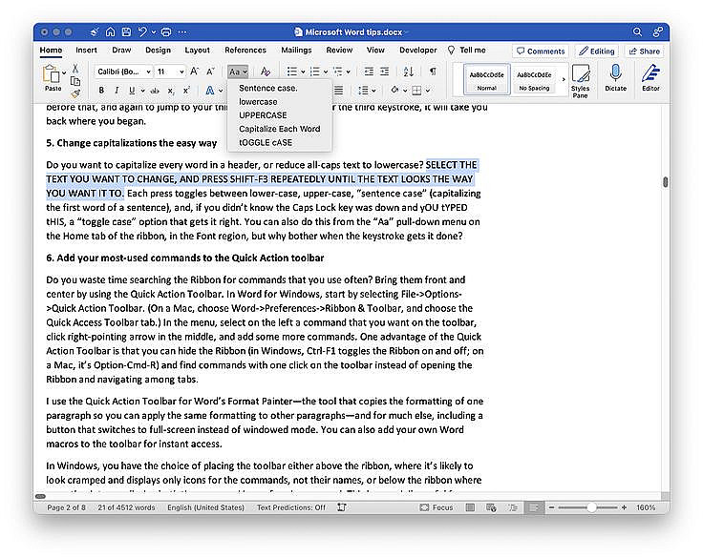Viewport: 703px width, 558px height.
Task: Open the Styles Pane
Action: click(580, 81)
